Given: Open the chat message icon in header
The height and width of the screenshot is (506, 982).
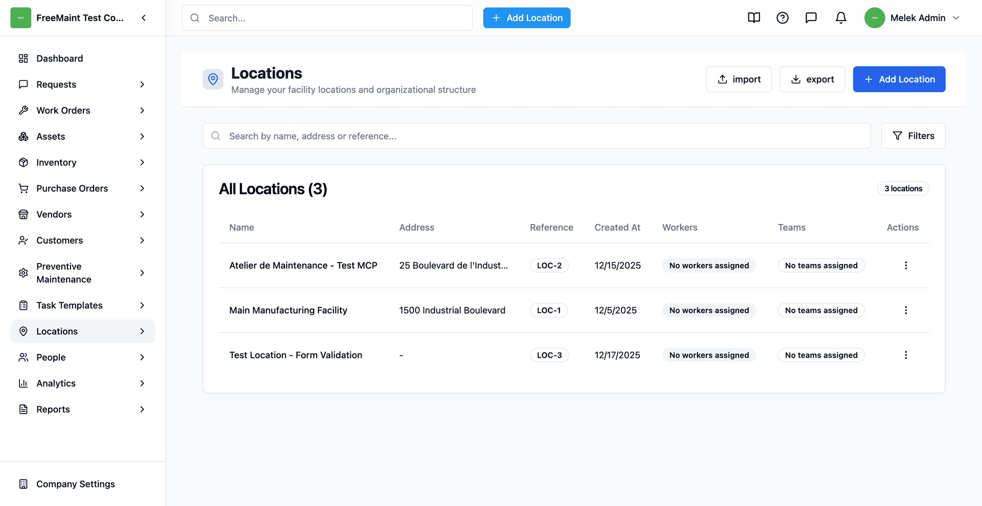Looking at the screenshot, I should tap(811, 18).
